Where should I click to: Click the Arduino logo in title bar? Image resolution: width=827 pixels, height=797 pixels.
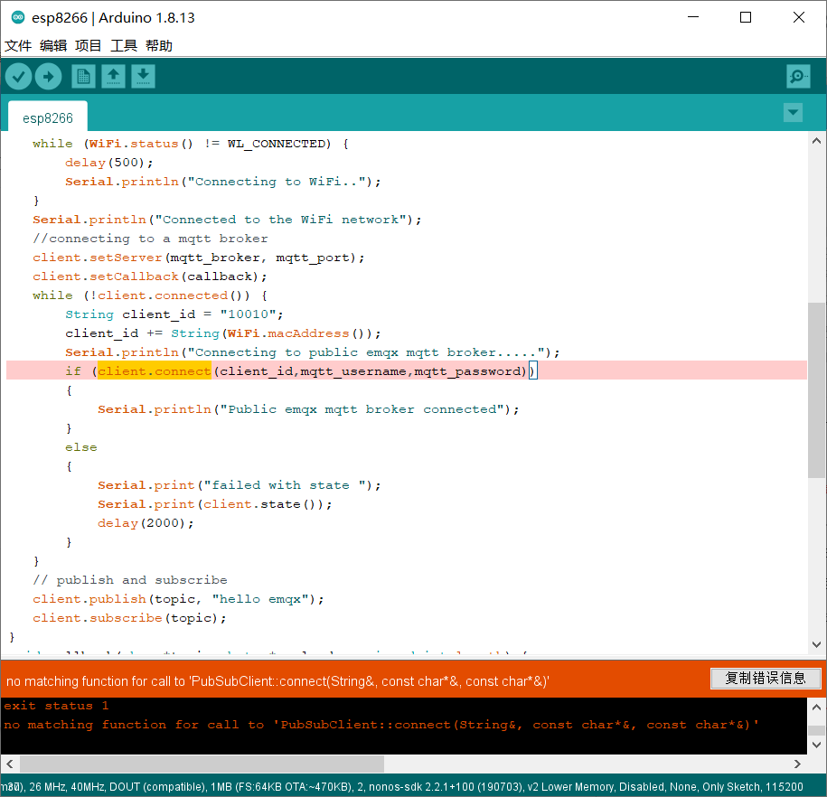18,17
